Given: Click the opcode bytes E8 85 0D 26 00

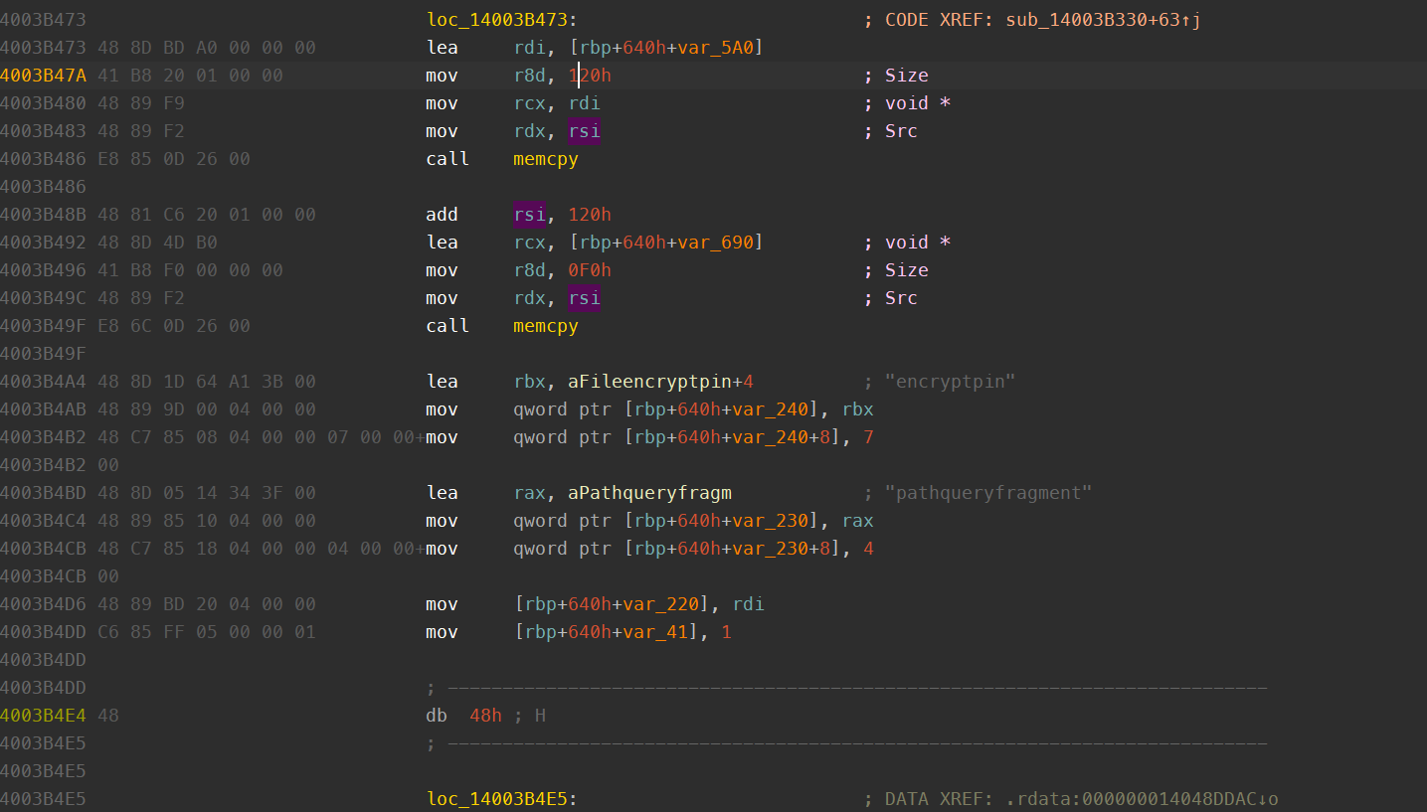Looking at the screenshot, I should coord(174,159).
